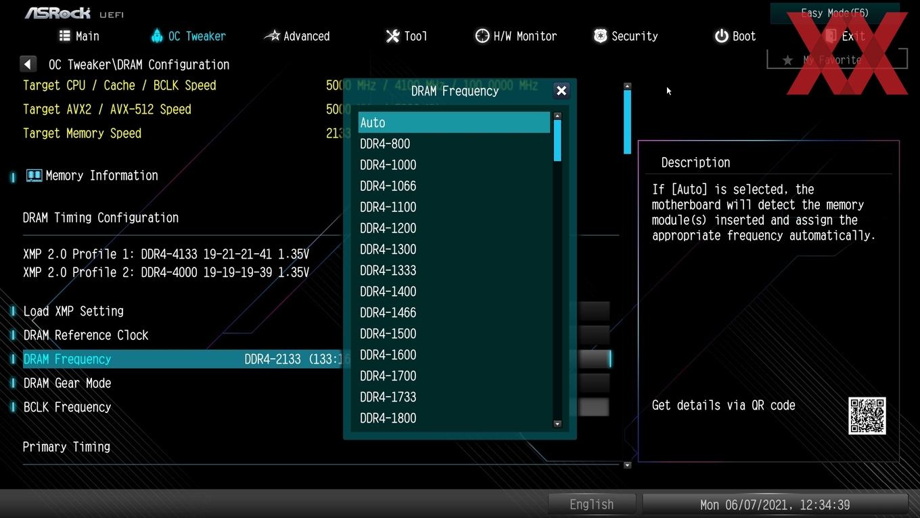920x518 pixels.
Task: Click the date and time display
Action: pyautogui.click(x=775, y=504)
